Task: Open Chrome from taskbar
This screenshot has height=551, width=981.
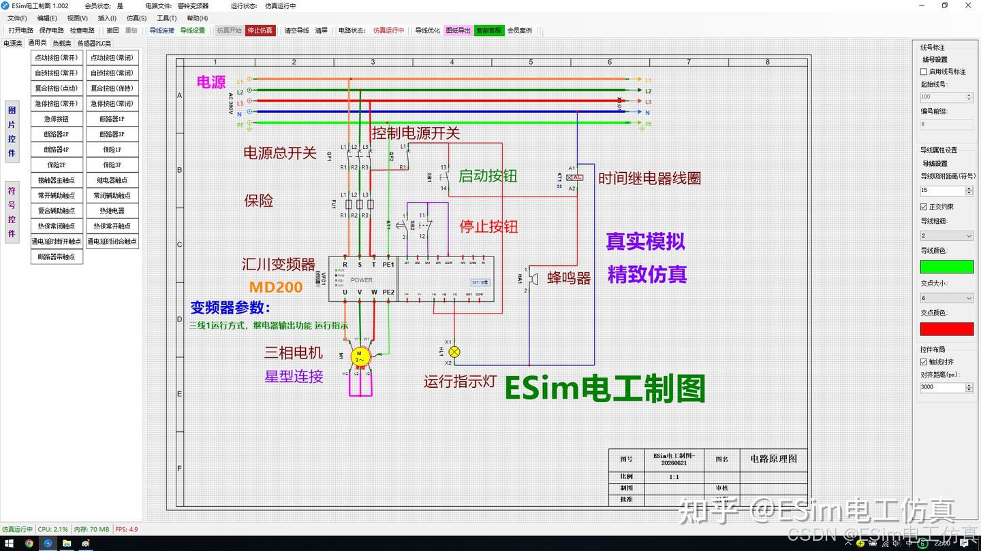Action: coord(29,544)
